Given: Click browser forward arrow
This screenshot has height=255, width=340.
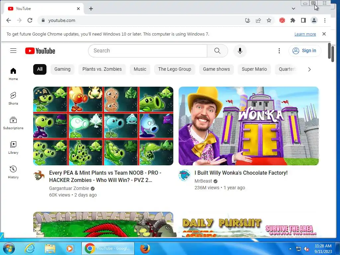Looking at the screenshot, I should click(x=19, y=20).
